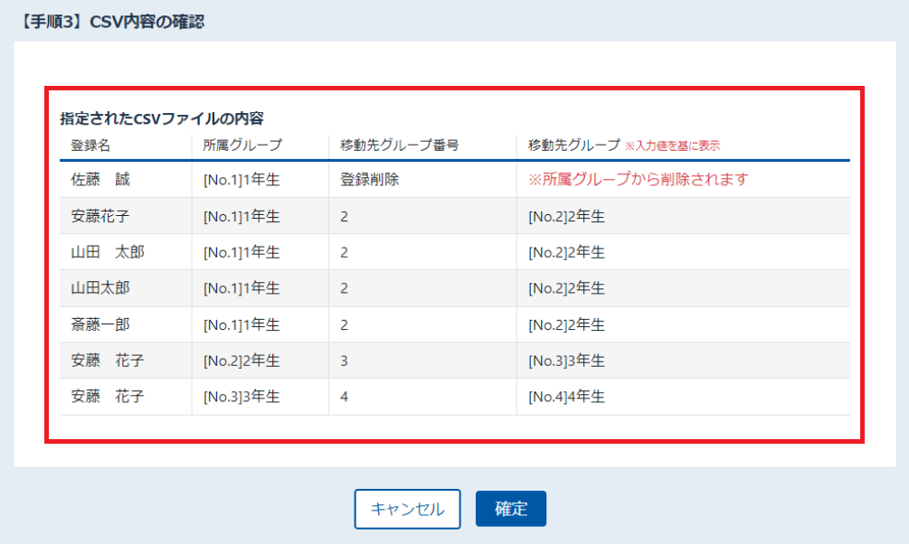Image resolution: width=909 pixels, height=544 pixels.
Task: Click the 登録削除 cell
Action: (369, 180)
